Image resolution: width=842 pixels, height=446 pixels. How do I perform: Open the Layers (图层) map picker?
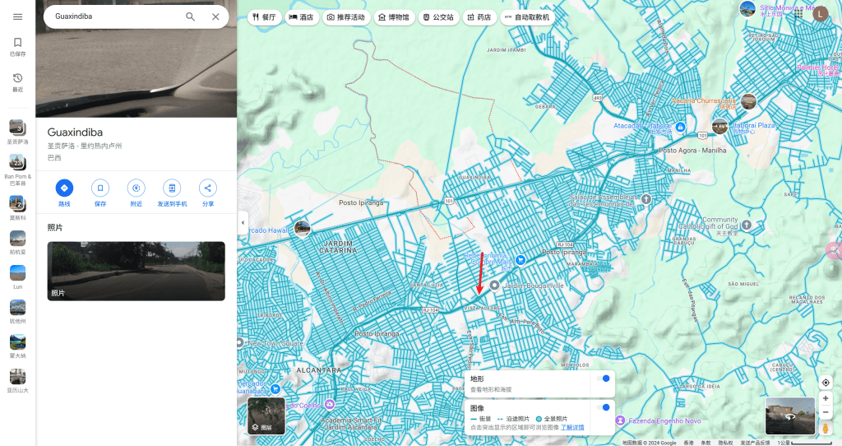266,416
